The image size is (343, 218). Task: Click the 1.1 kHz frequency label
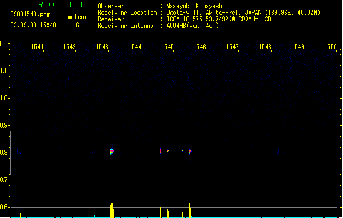[4, 71]
